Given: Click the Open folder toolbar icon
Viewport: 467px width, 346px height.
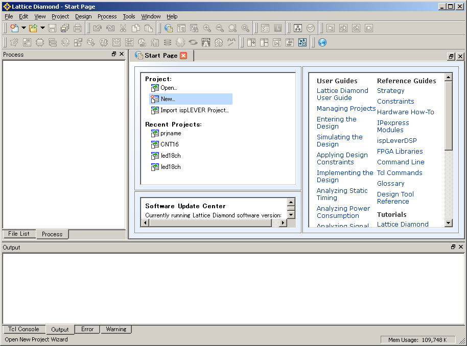Looking at the screenshot, I should [33, 28].
